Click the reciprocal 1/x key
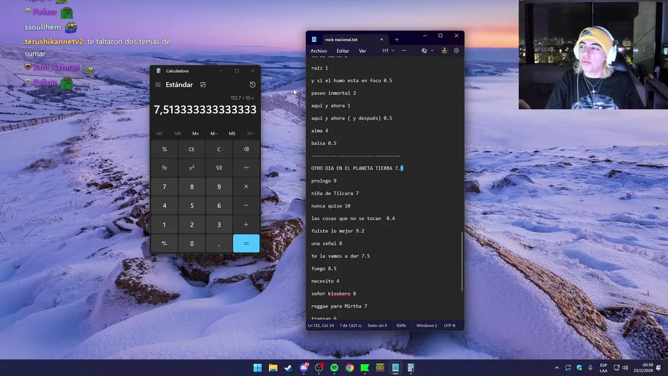Image resolution: width=668 pixels, height=376 pixels. tap(164, 168)
